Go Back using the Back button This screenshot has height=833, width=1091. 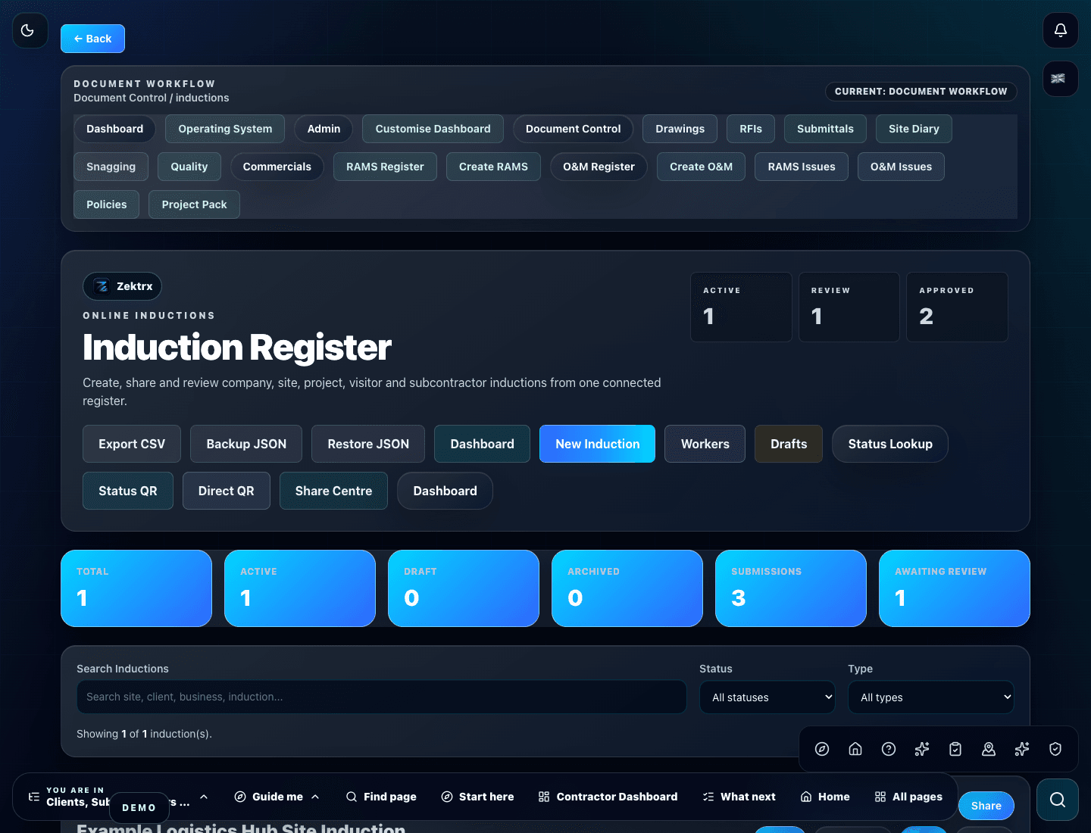92,39
